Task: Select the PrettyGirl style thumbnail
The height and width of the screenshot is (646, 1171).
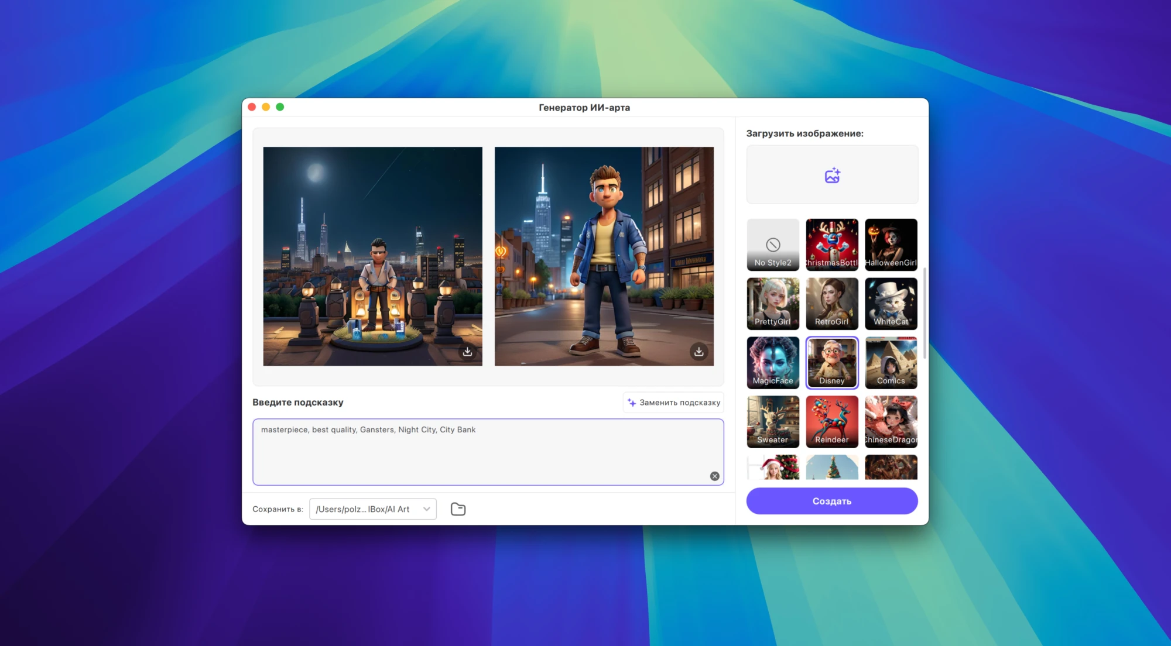Action: tap(773, 303)
